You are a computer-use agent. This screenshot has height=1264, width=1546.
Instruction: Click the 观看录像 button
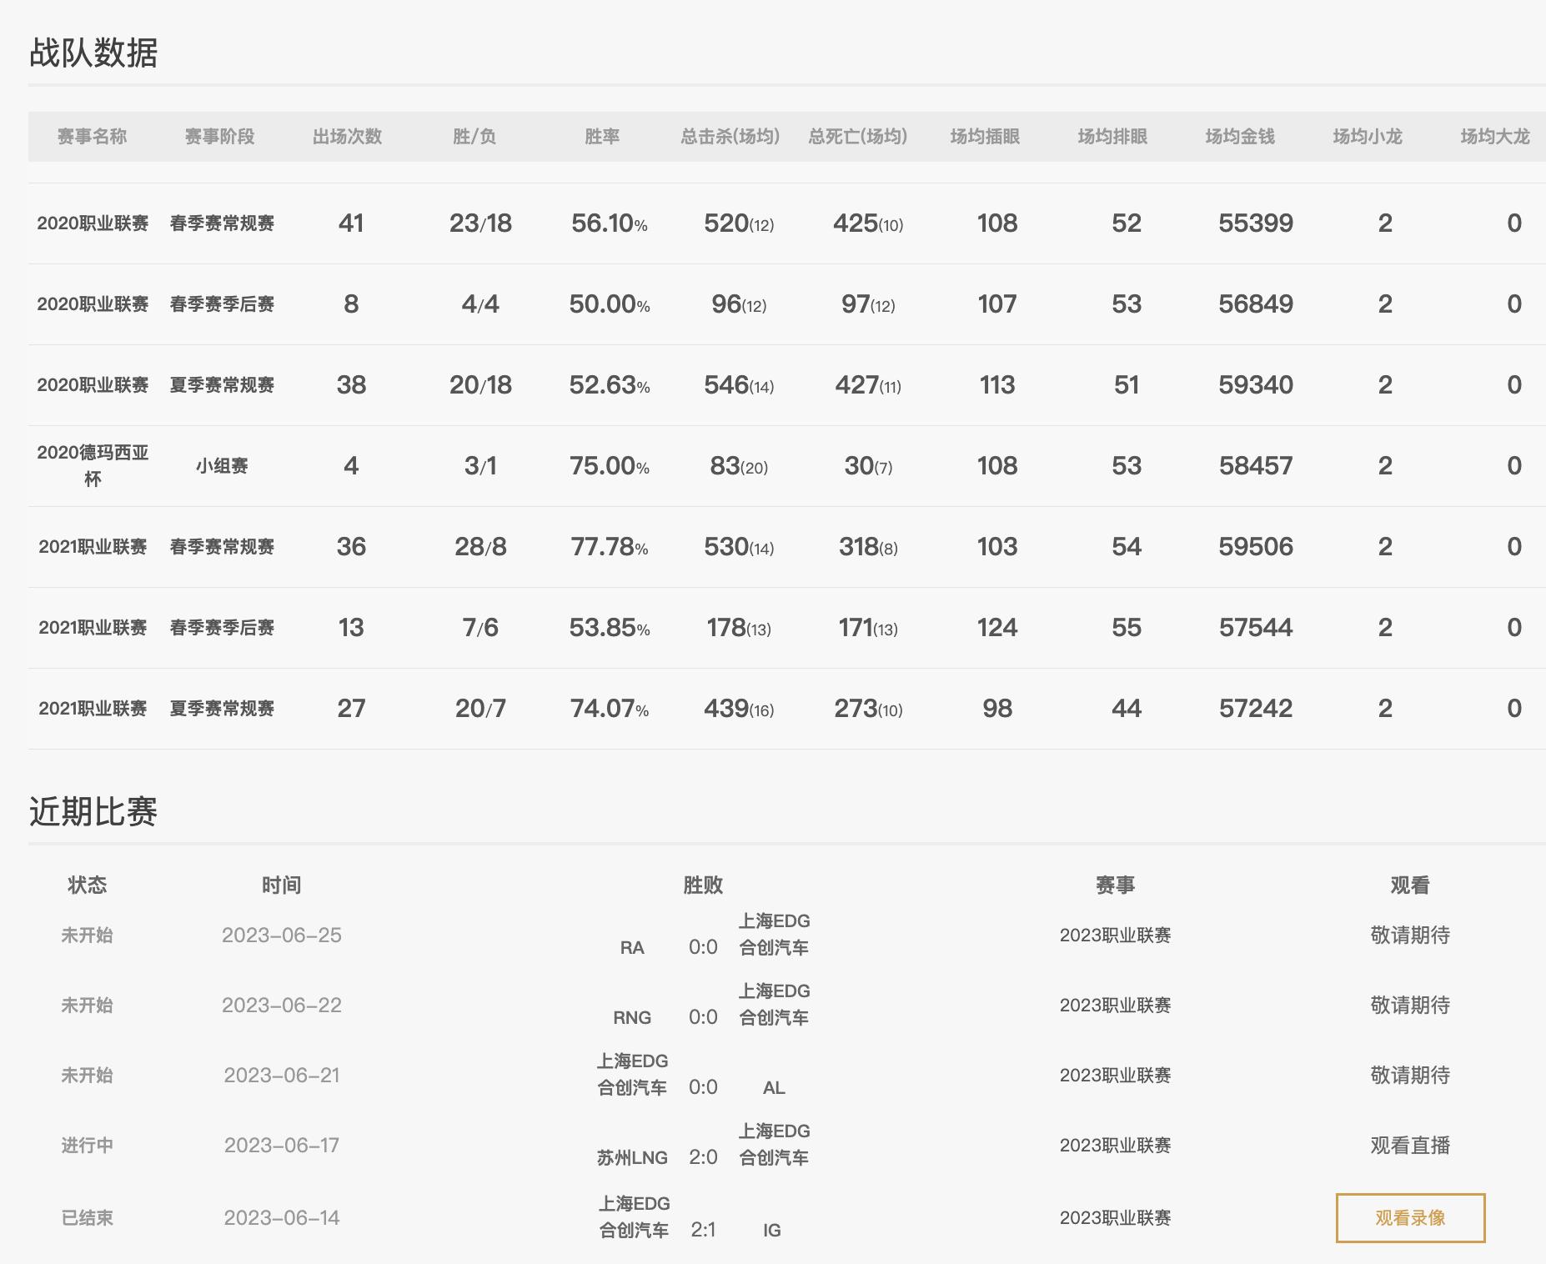tap(1410, 1218)
